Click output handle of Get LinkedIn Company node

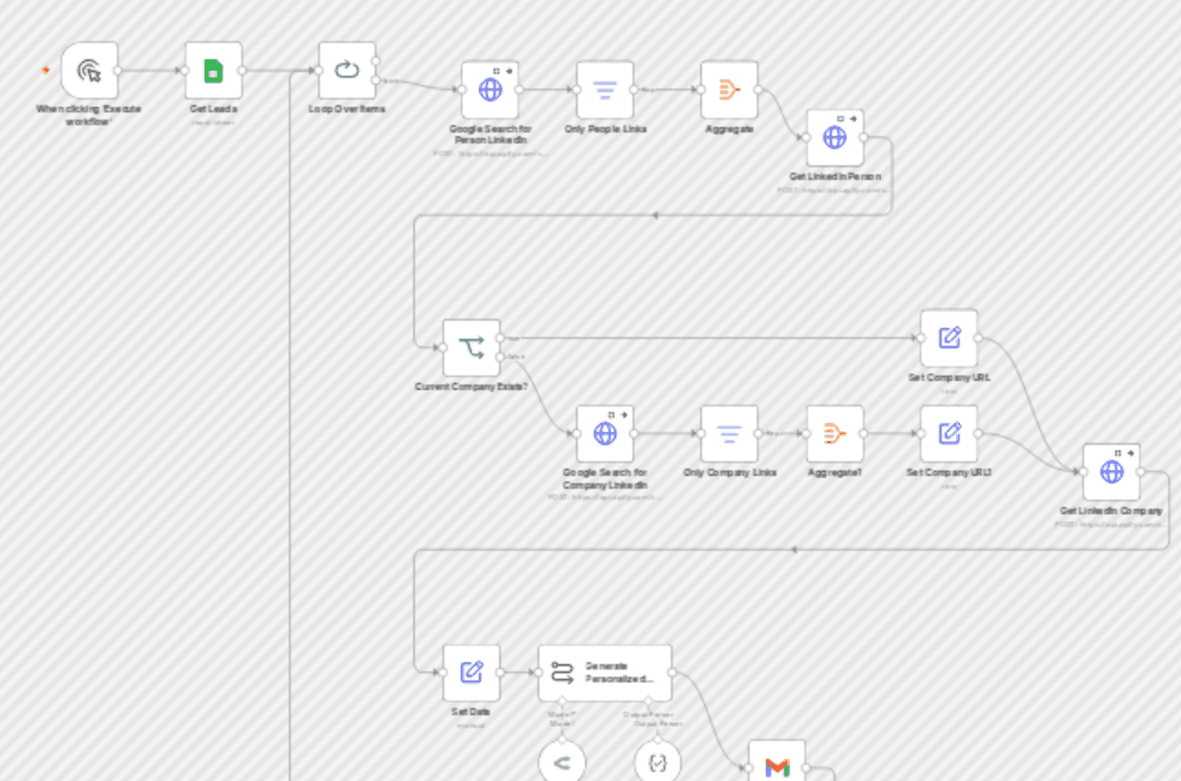[x=1140, y=472]
